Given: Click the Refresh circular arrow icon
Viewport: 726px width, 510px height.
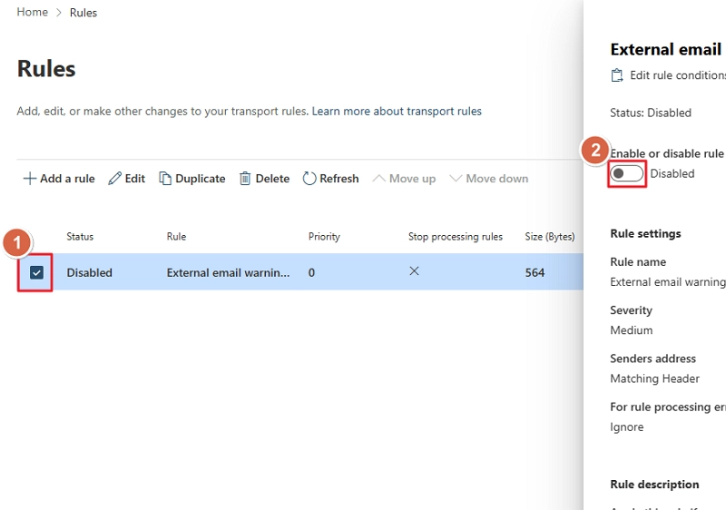Looking at the screenshot, I should coord(309,179).
